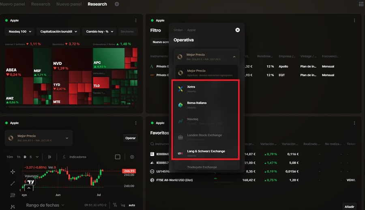
Task: Sort by the Ticker column header
Action: (351, 144)
